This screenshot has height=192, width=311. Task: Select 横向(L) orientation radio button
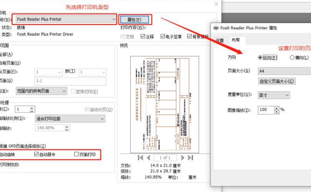[292, 58]
